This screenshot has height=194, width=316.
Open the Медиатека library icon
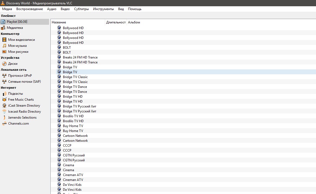coord(3,28)
